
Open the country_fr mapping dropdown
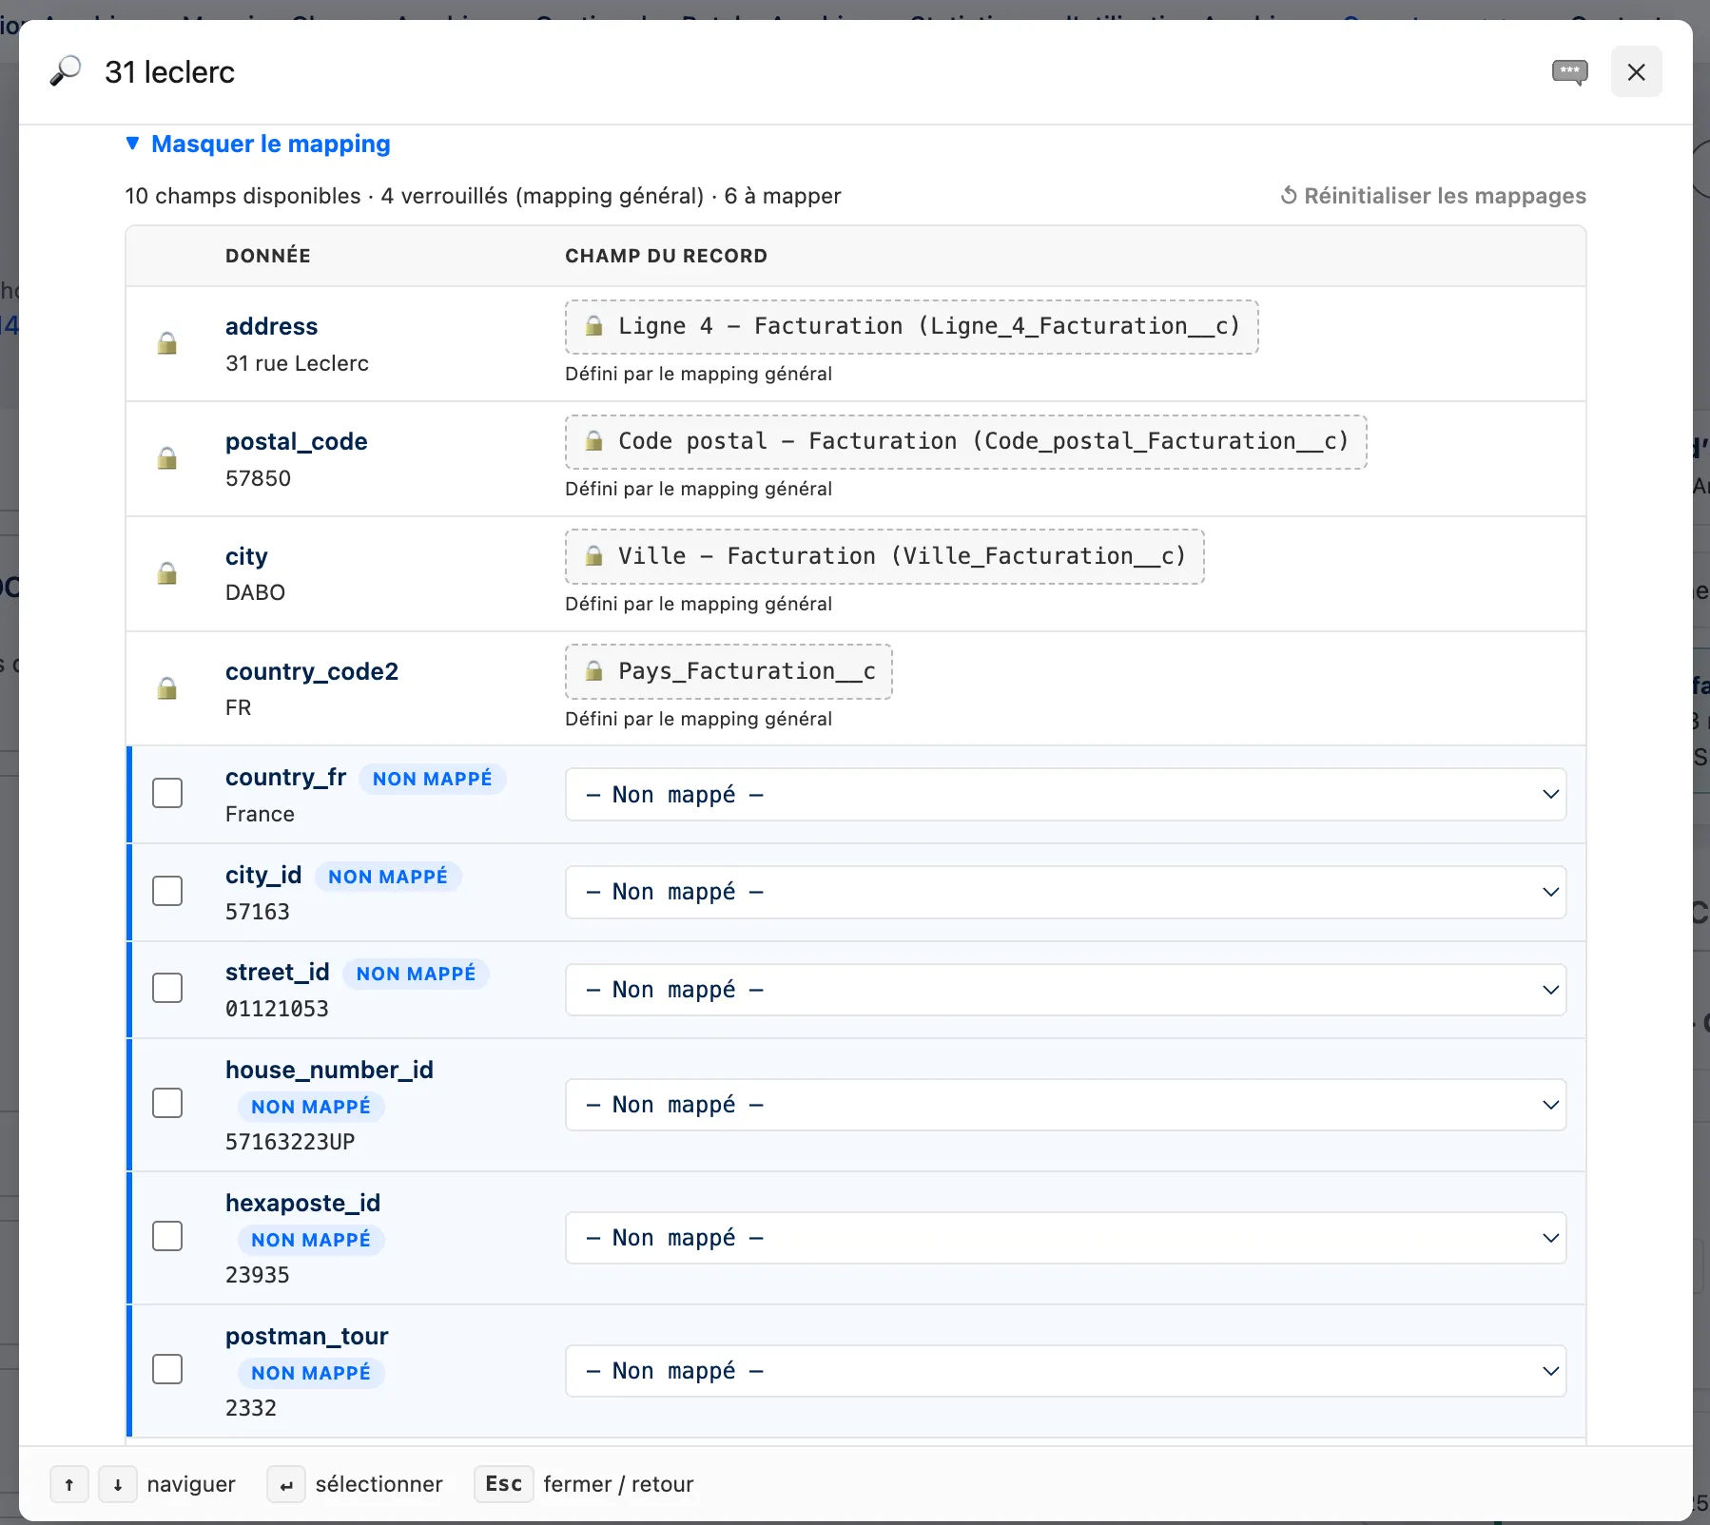[x=1065, y=795]
